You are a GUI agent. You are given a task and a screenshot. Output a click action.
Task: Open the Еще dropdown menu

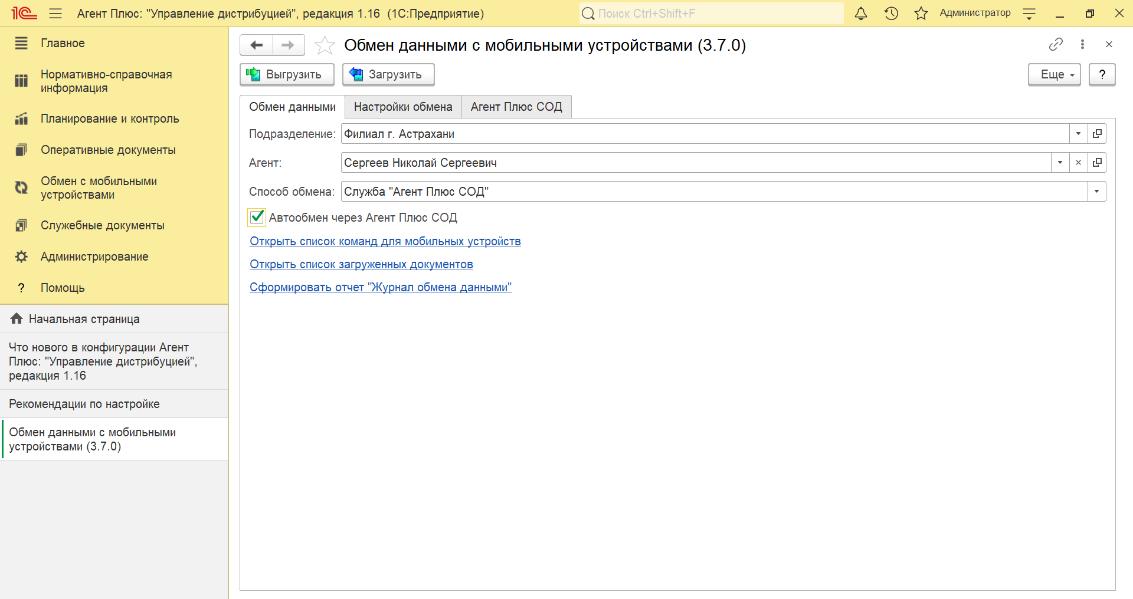pos(1055,74)
